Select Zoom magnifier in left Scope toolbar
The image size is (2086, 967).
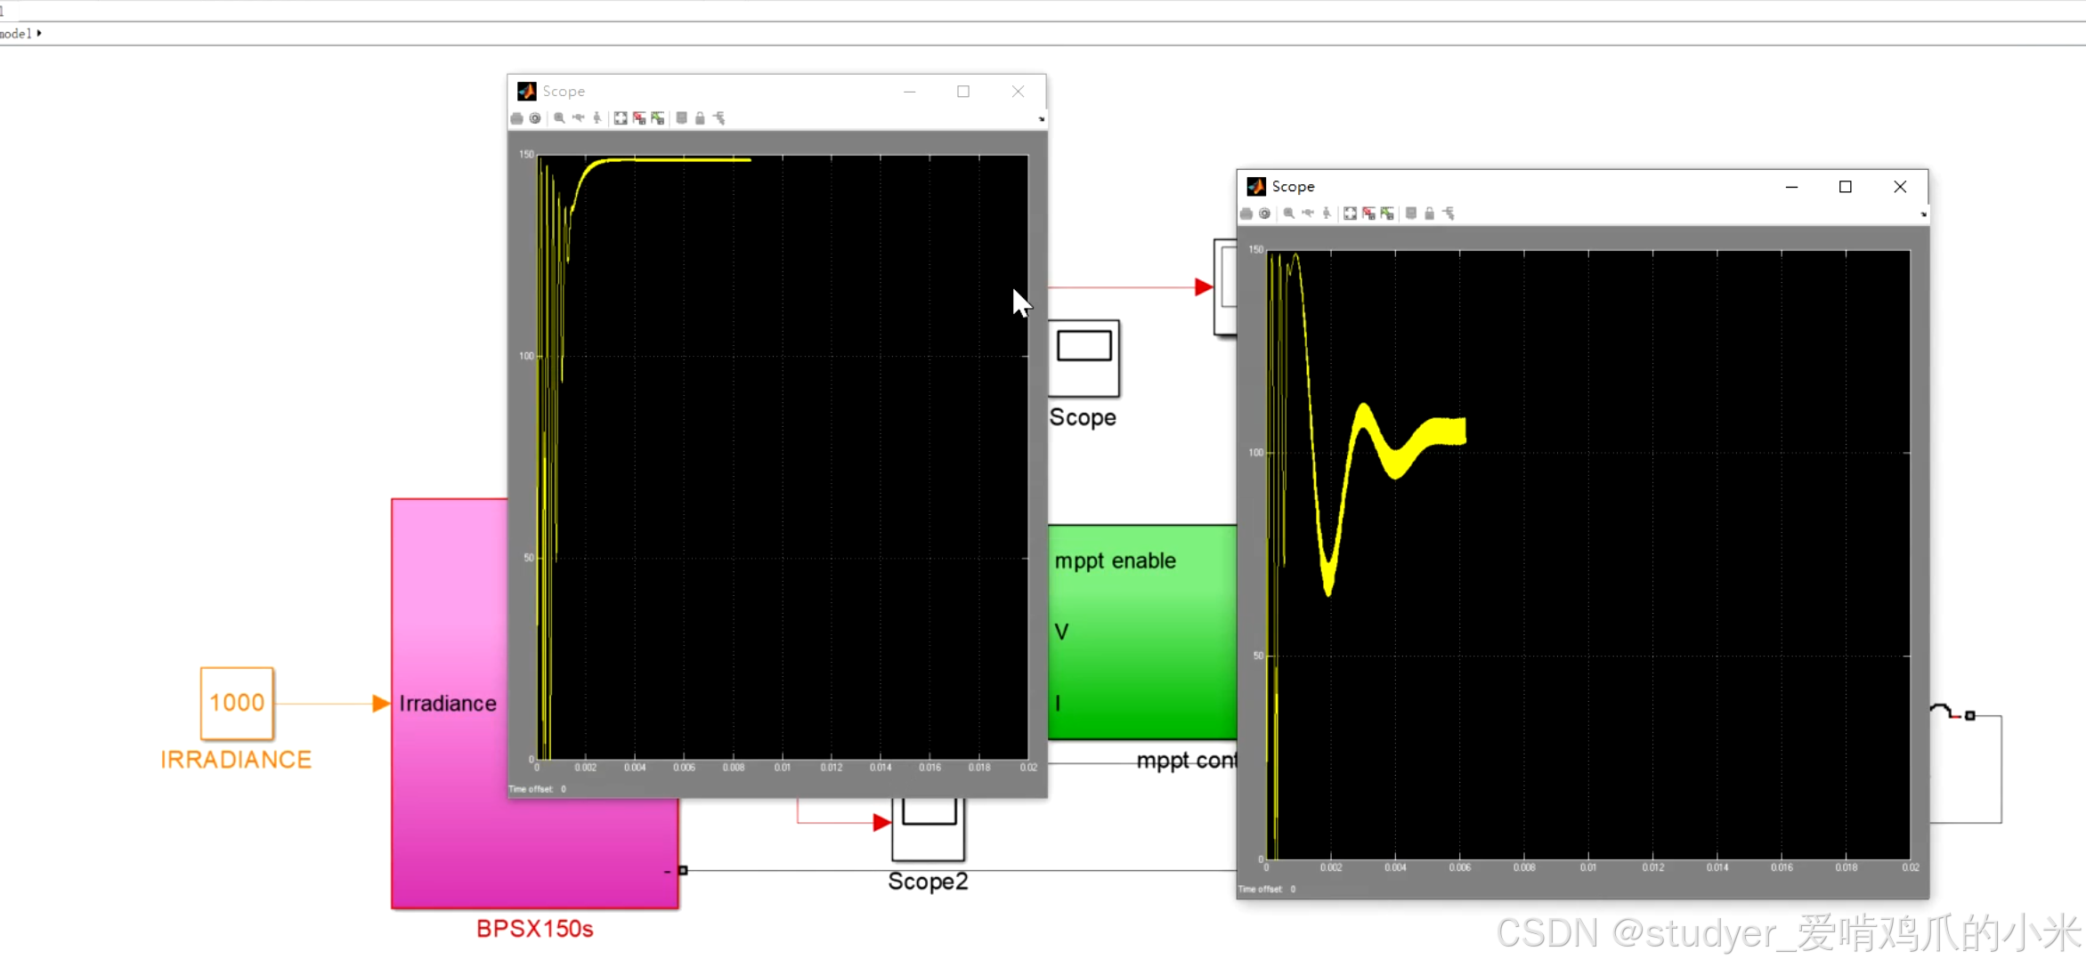pos(559,118)
